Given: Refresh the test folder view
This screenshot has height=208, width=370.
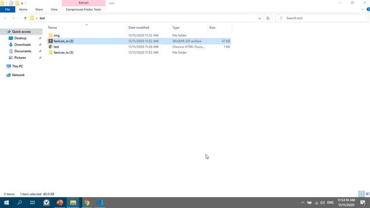Looking at the screenshot, I should coord(268,18).
